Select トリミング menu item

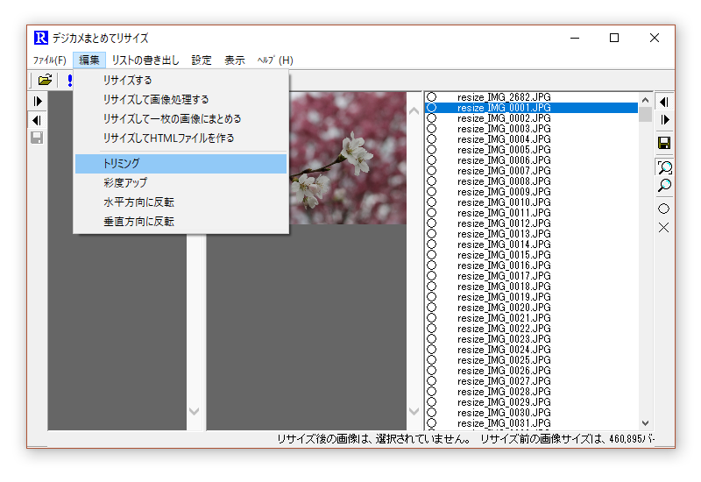[x=181, y=164]
